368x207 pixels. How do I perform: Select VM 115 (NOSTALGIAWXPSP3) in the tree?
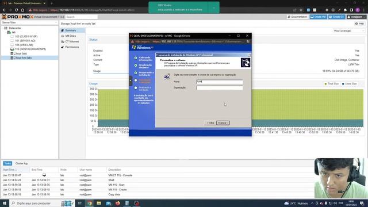pyautogui.click(x=30, y=49)
